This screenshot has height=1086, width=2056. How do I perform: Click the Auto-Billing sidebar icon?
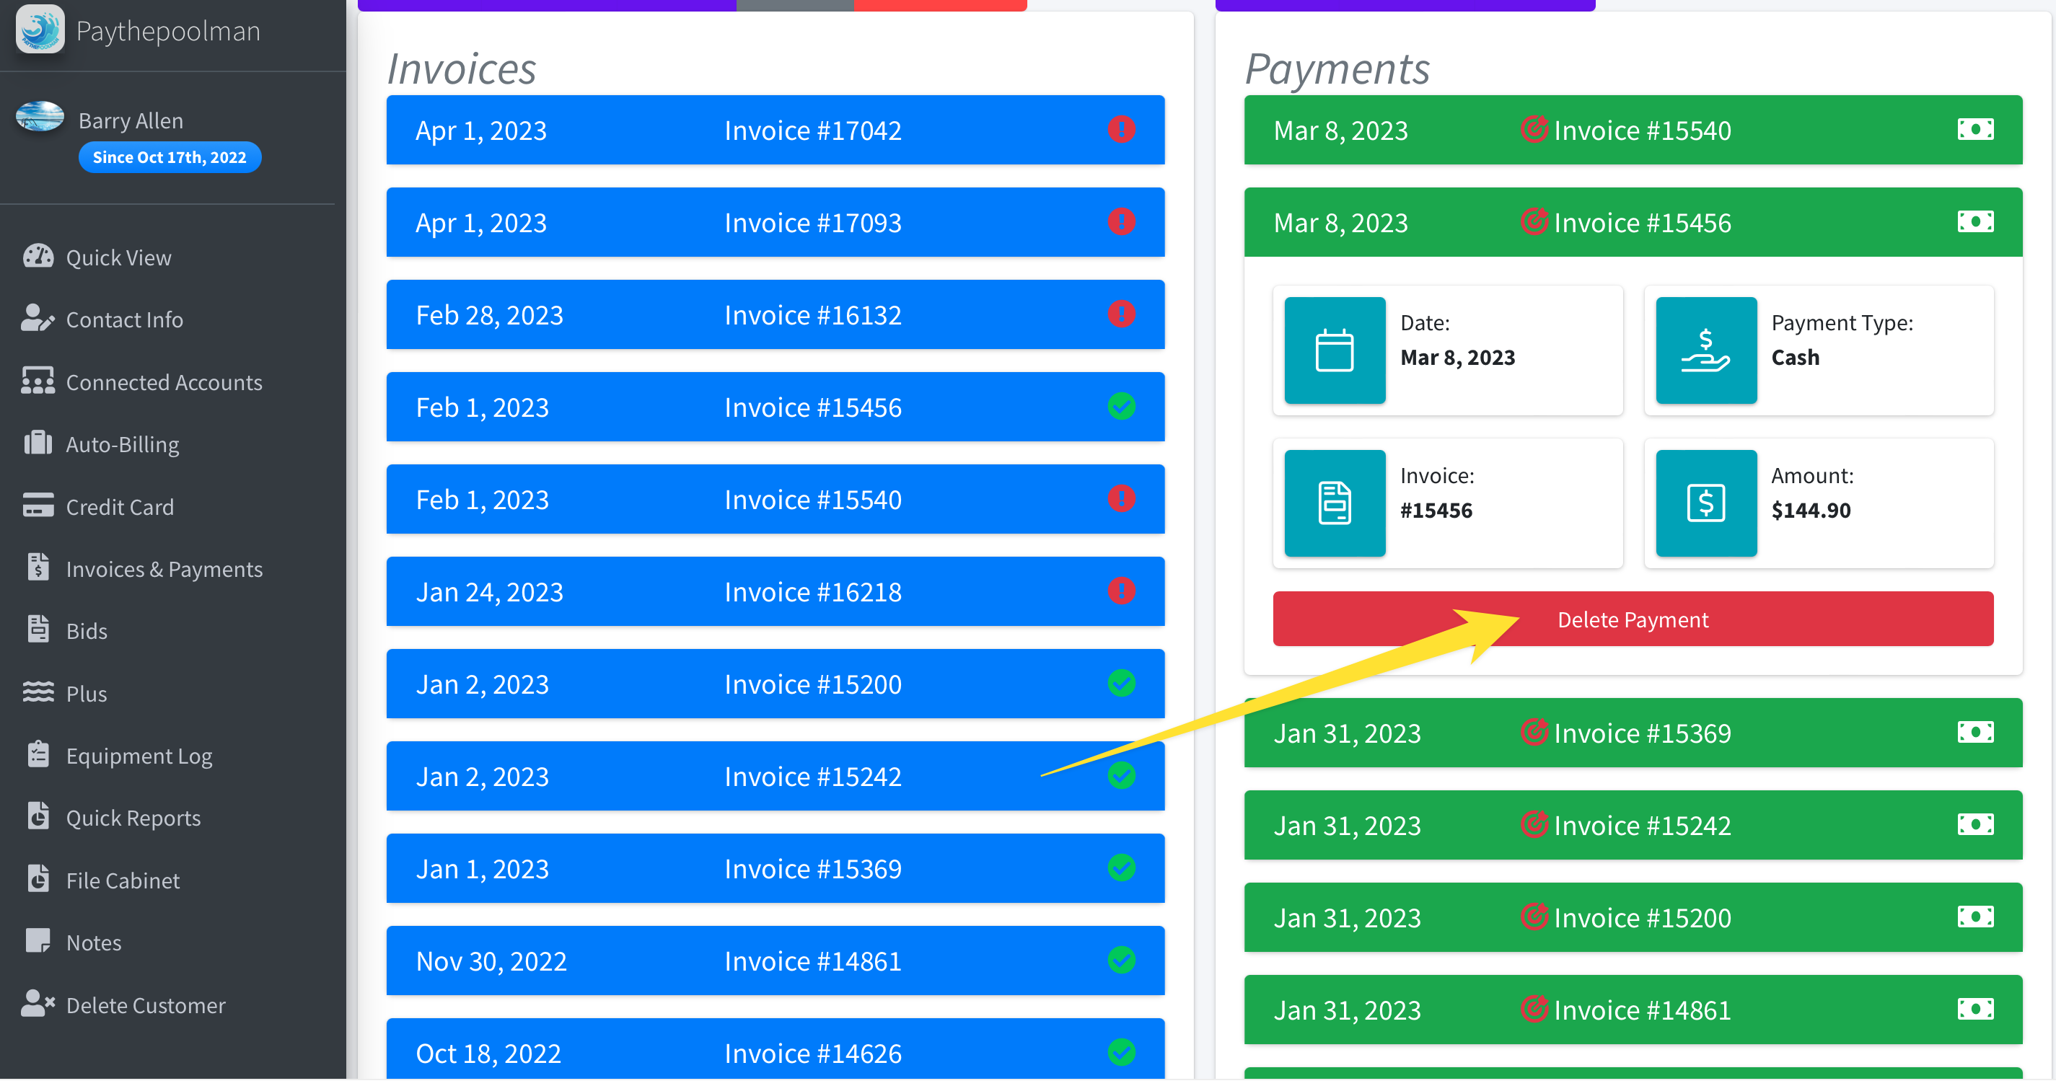point(38,444)
